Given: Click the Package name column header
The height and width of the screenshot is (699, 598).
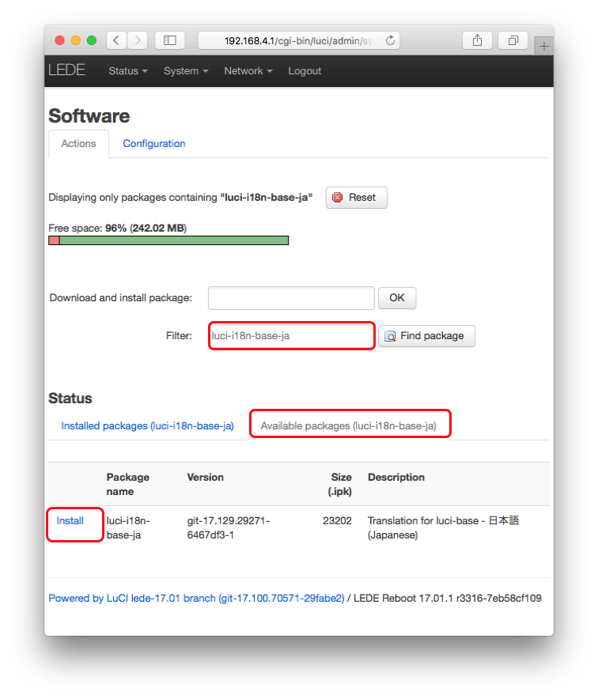Looking at the screenshot, I should [128, 484].
